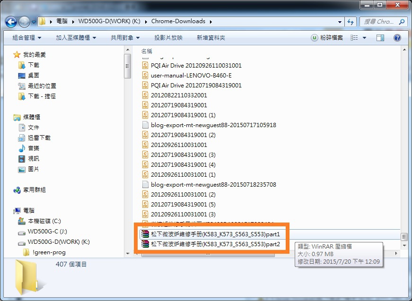Select 電腦 in the address breadcrumb
Image resolution: width=412 pixels, height=301 pixels.
[62, 21]
